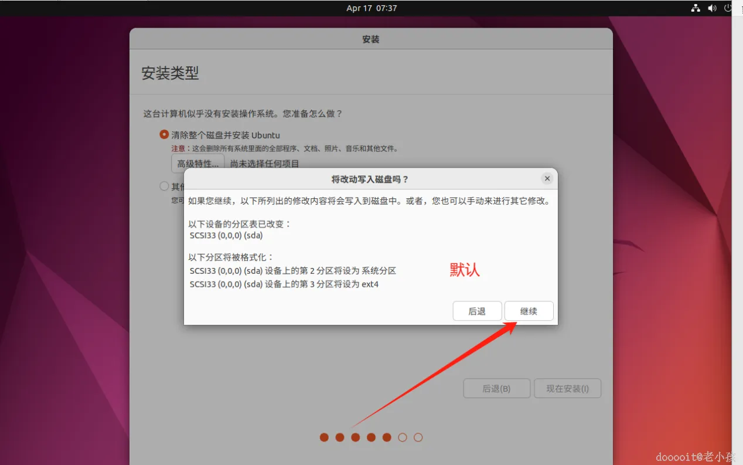Click the first filled progress dot
The height and width of the screenshot is (465, 743).
point(324,437)
